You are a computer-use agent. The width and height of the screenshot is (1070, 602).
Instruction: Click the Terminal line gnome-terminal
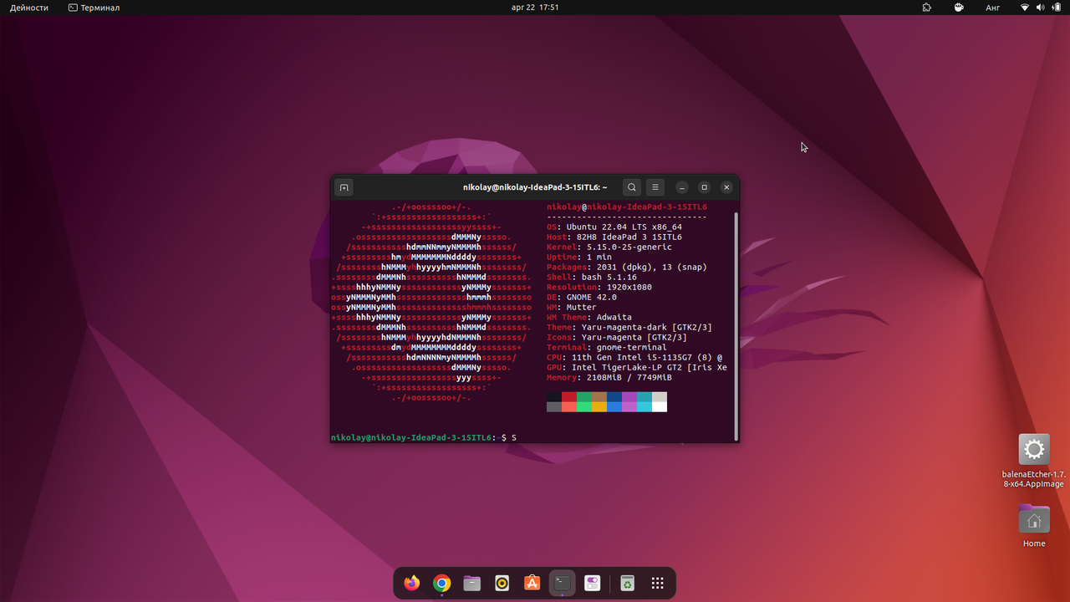[x=607, y=347]
